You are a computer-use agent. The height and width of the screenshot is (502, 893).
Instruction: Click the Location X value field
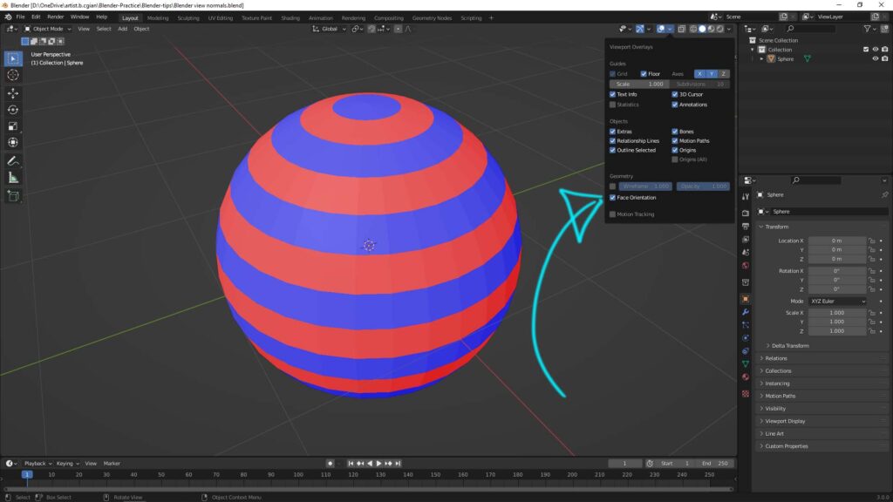coord(836,241)
